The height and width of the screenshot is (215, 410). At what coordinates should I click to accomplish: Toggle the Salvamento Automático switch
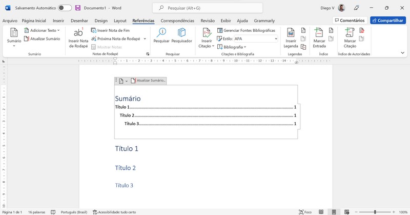pyautogui.click(x=65, y=8)
